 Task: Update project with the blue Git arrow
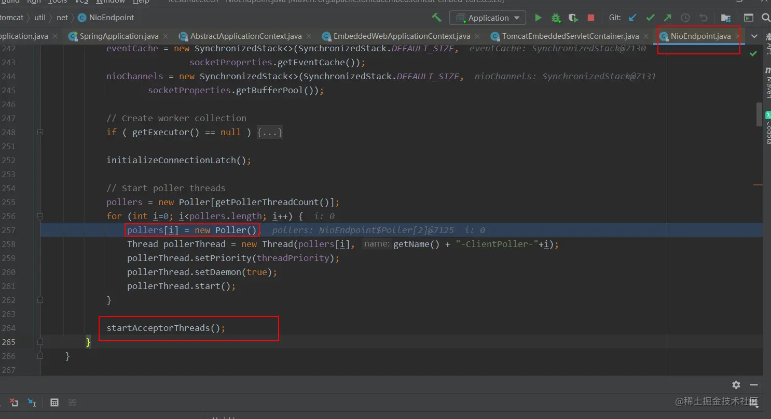coord(632,18)
